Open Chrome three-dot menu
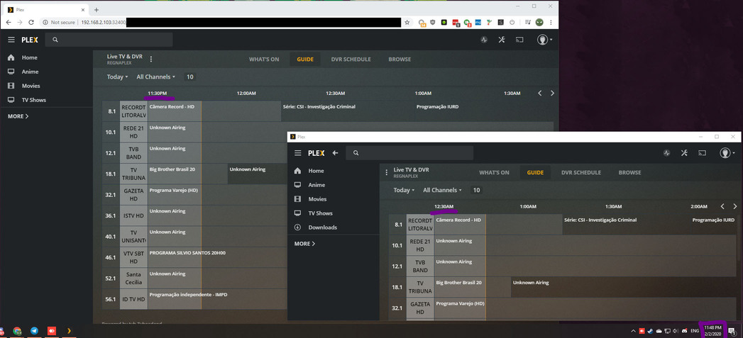743x338 pixels. [x=551, y=22]
